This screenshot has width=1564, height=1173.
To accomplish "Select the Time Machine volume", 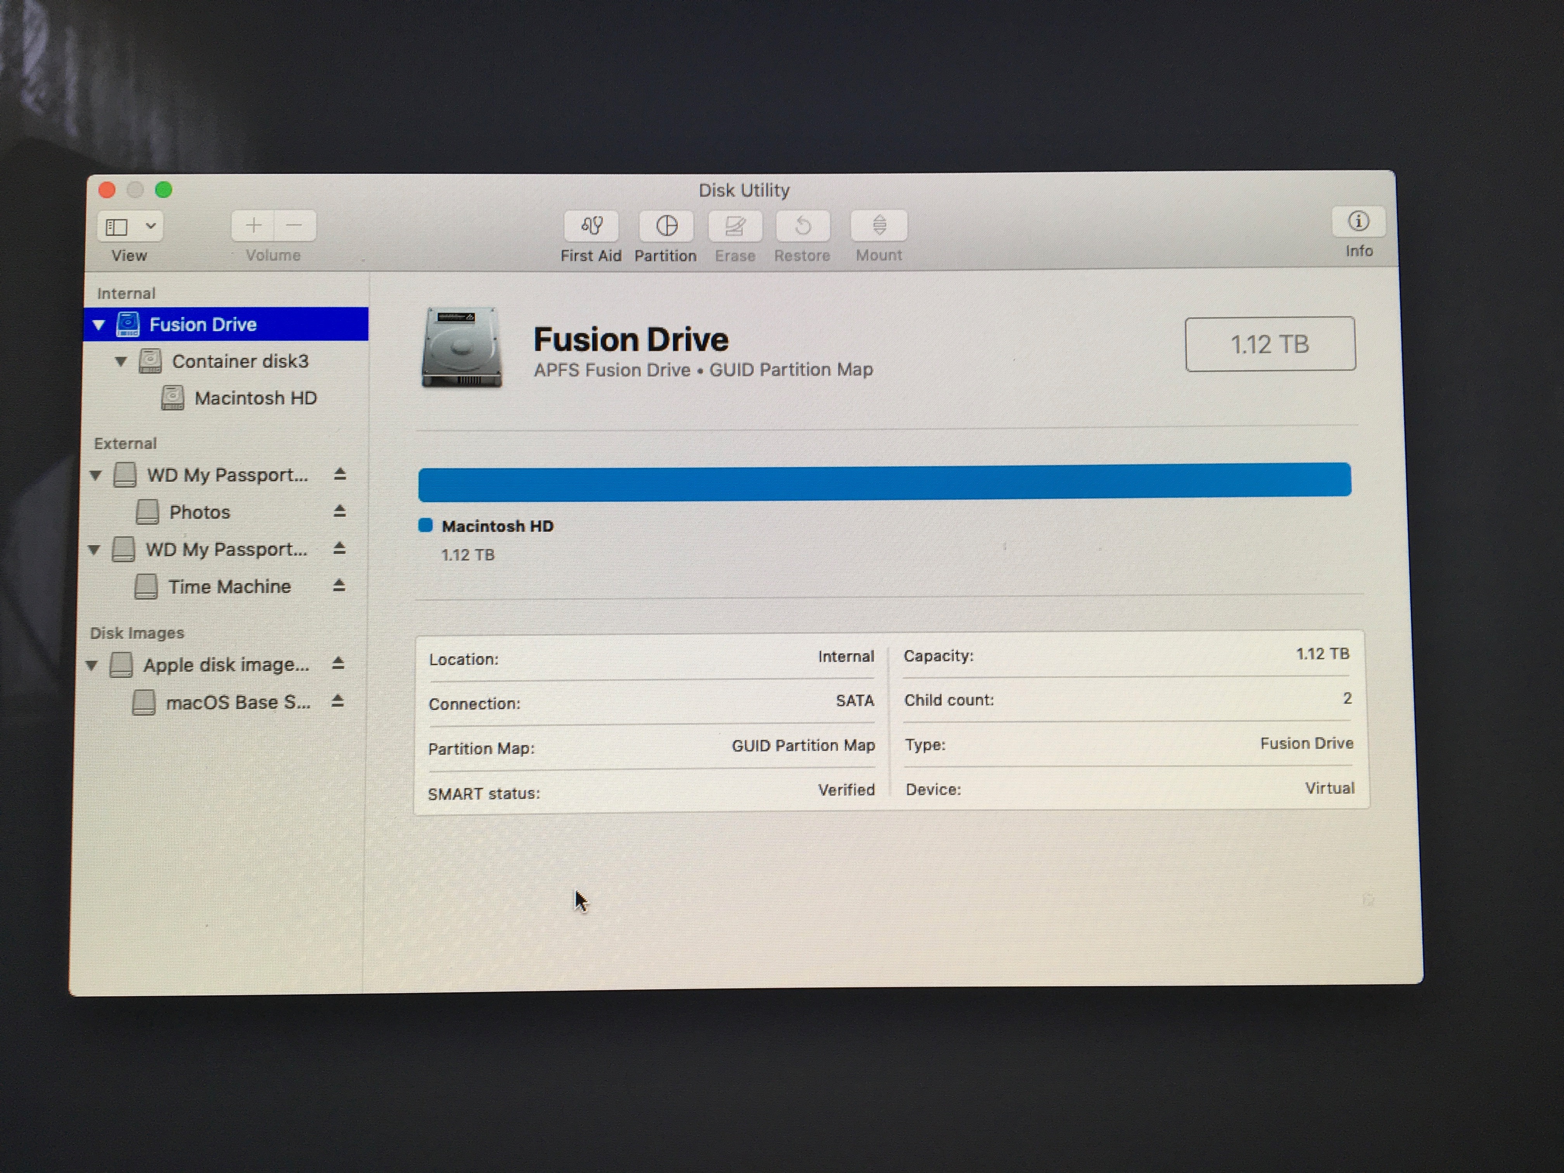I will pos(228,586).
